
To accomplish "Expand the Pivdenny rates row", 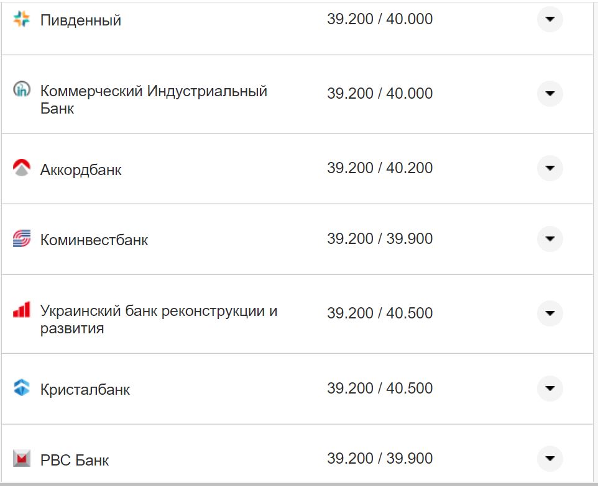I will point(550,19).
